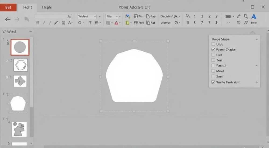Screen dimensions: 269x148
Task: Click the magnifier search icon
Action: 246,16
